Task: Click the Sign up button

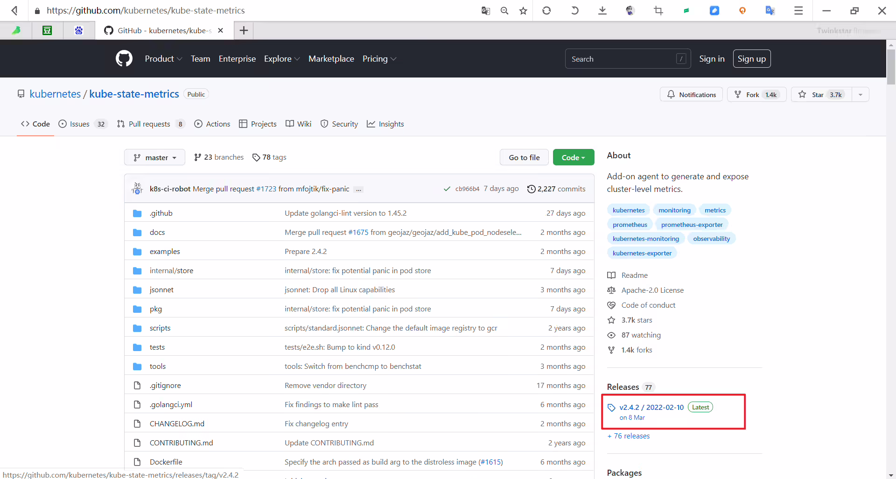Action: tap(752, 59)
